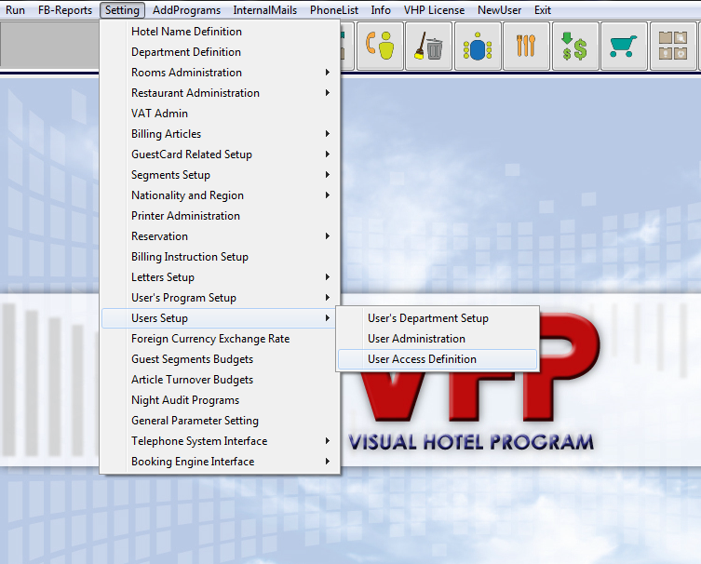Click the Users Setup menu entry
The width and height of the screenshot is (701, 564).
[219, 318]
